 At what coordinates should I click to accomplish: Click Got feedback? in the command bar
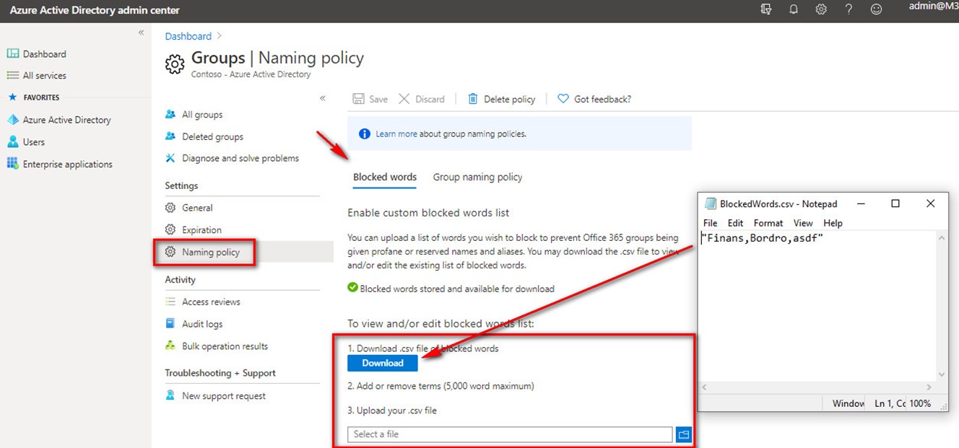coord(594,99)
